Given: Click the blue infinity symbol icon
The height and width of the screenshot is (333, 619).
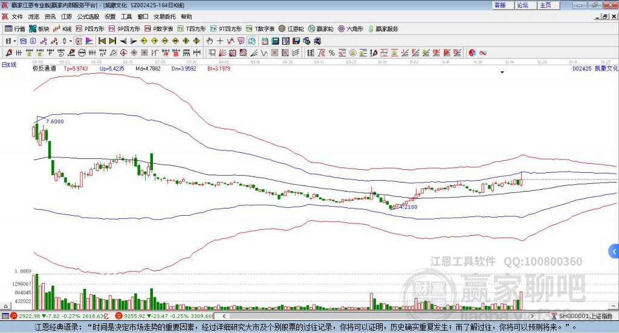Looking at the screenshot, I should 483,53.
